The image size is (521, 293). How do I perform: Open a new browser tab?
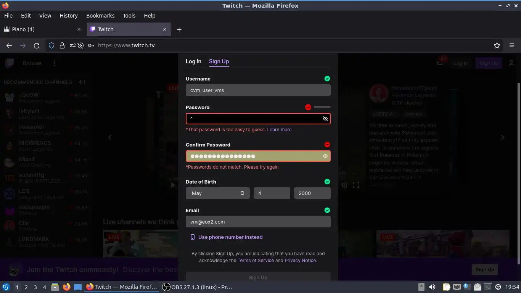pos(179,29)
